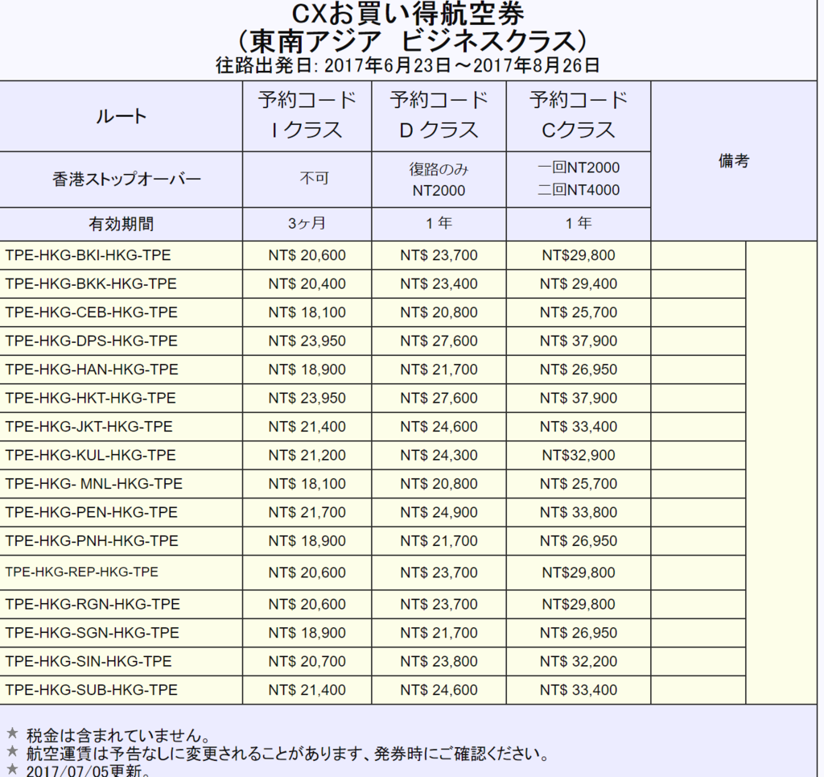Click the '復路のみ NT2000' cell

(439, 180)
